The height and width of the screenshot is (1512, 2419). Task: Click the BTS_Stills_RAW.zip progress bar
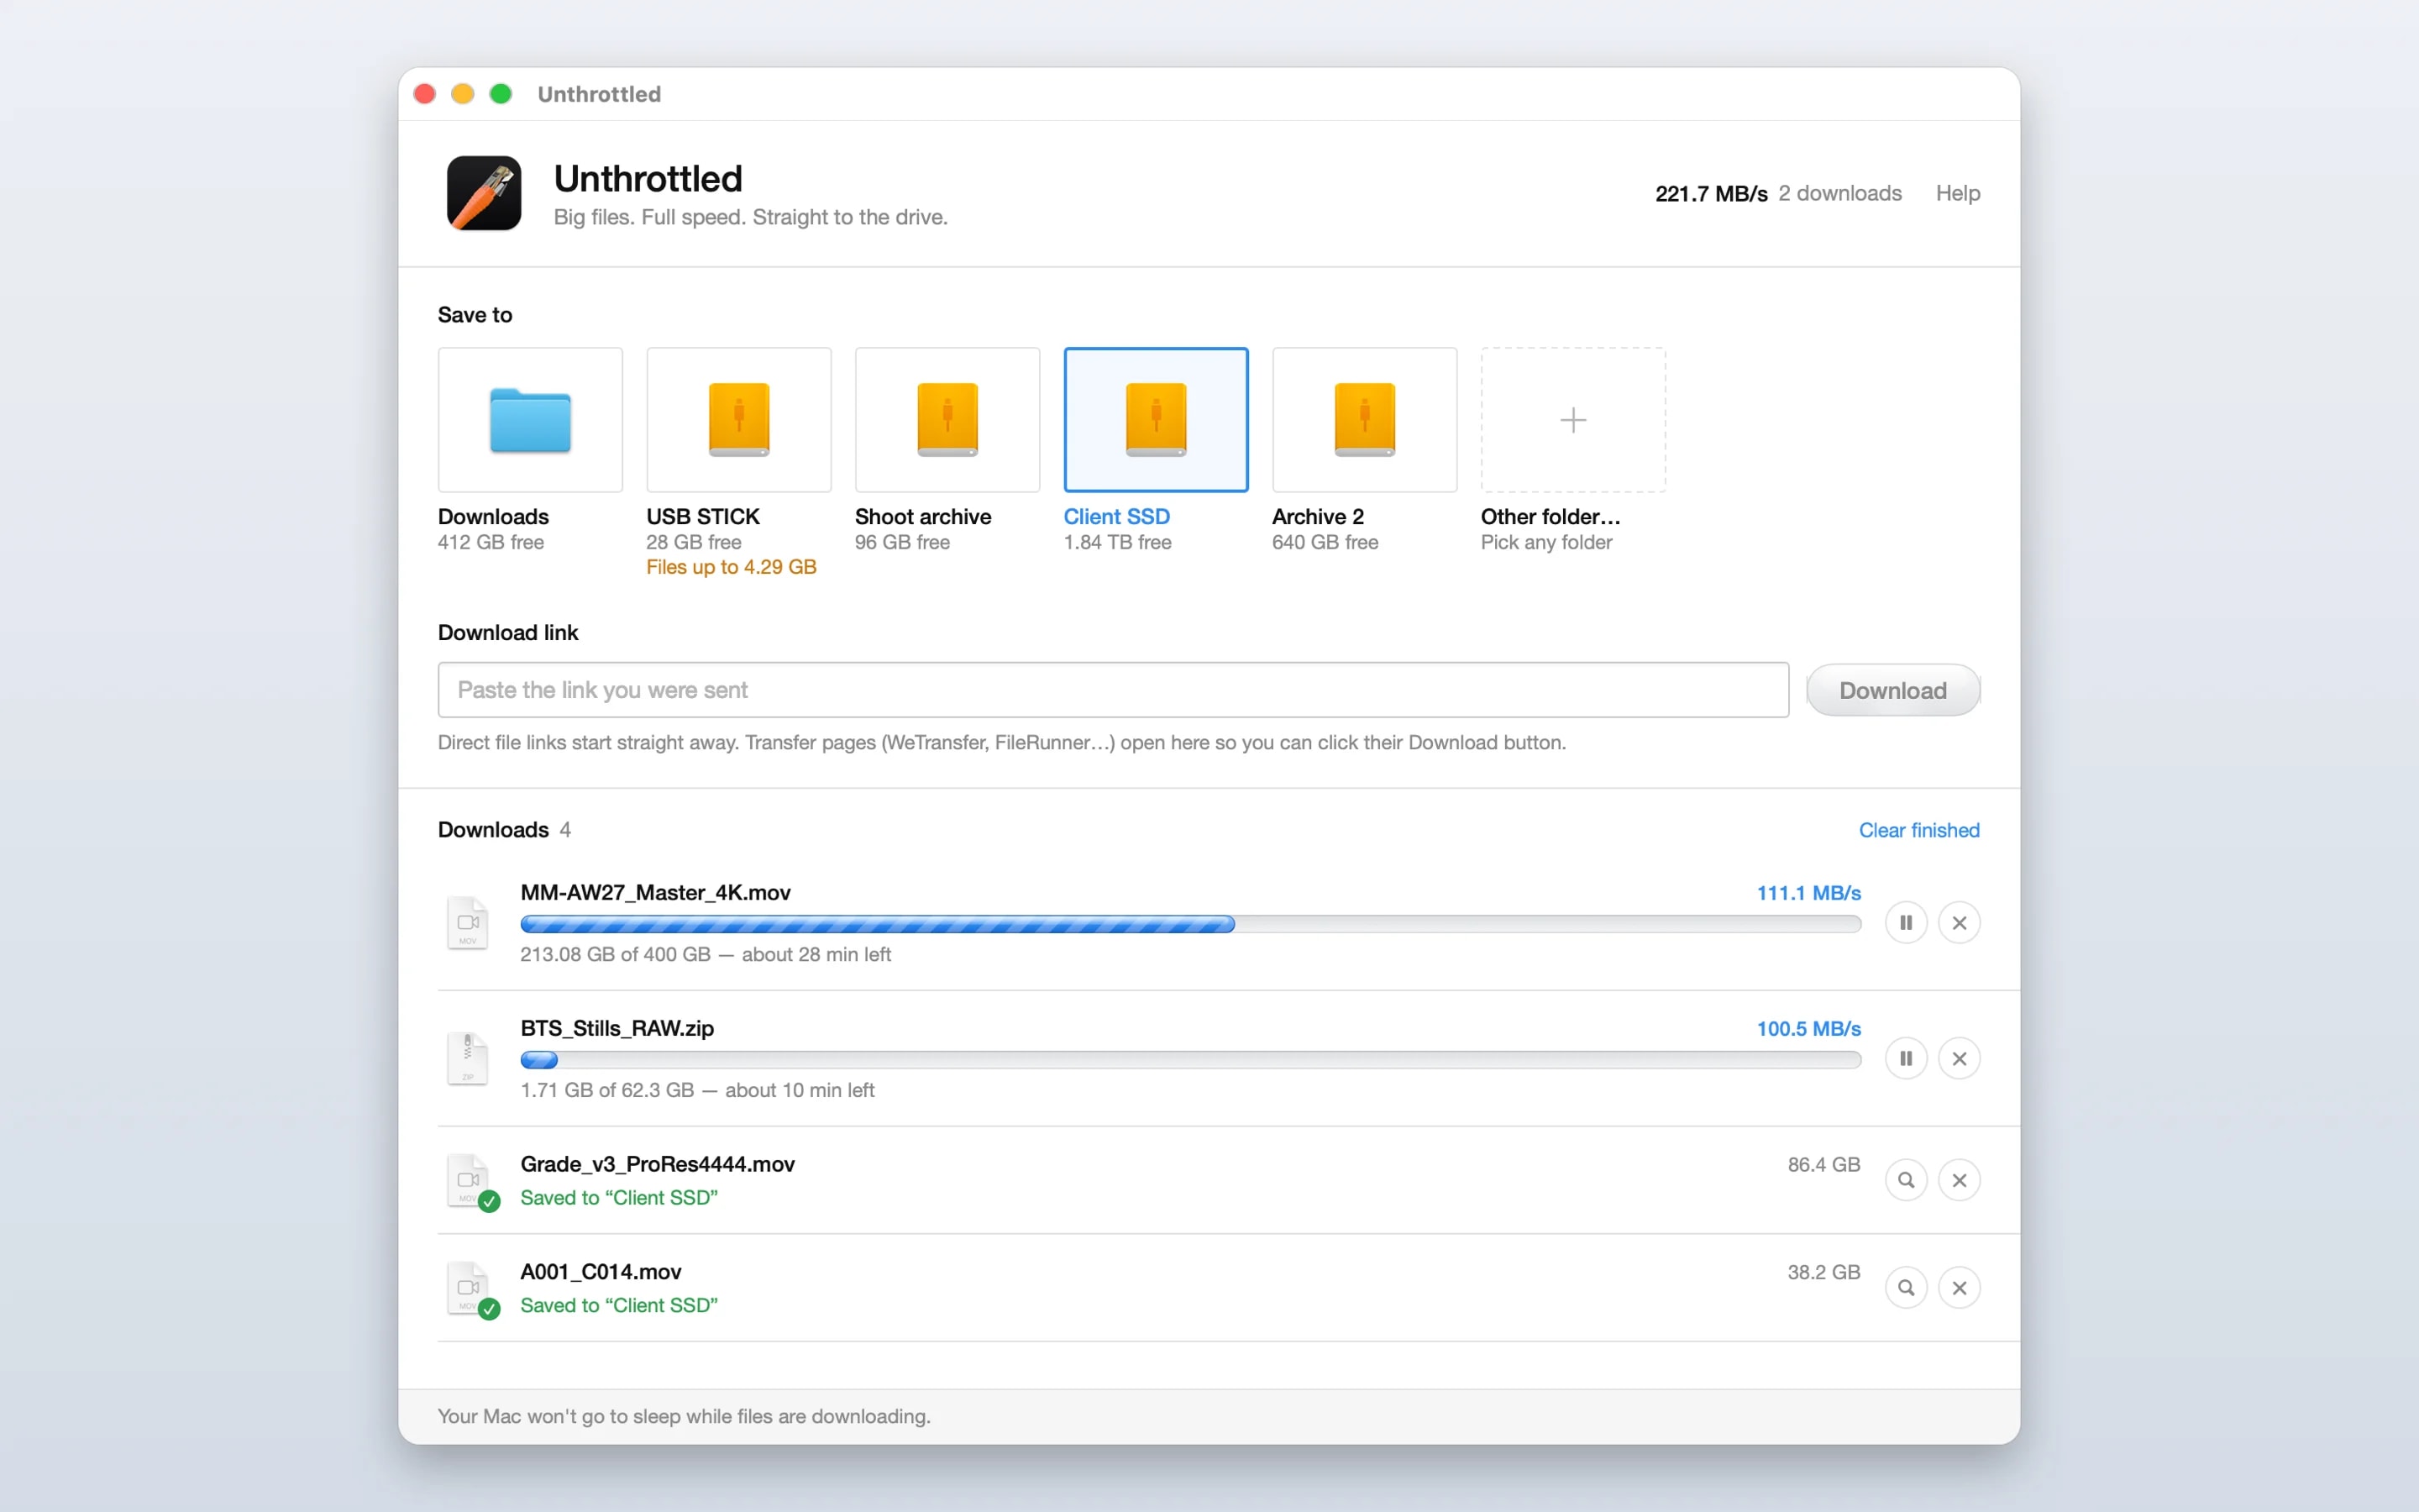(x=1190, y=1060)
